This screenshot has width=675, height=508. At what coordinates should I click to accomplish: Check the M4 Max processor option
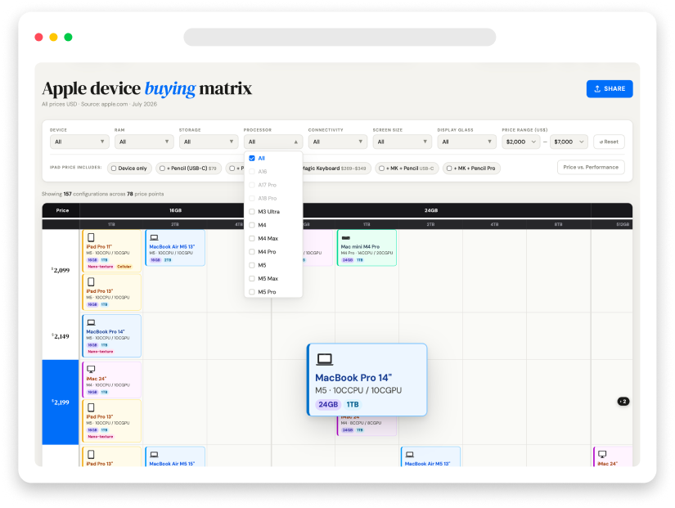[252, 239]
